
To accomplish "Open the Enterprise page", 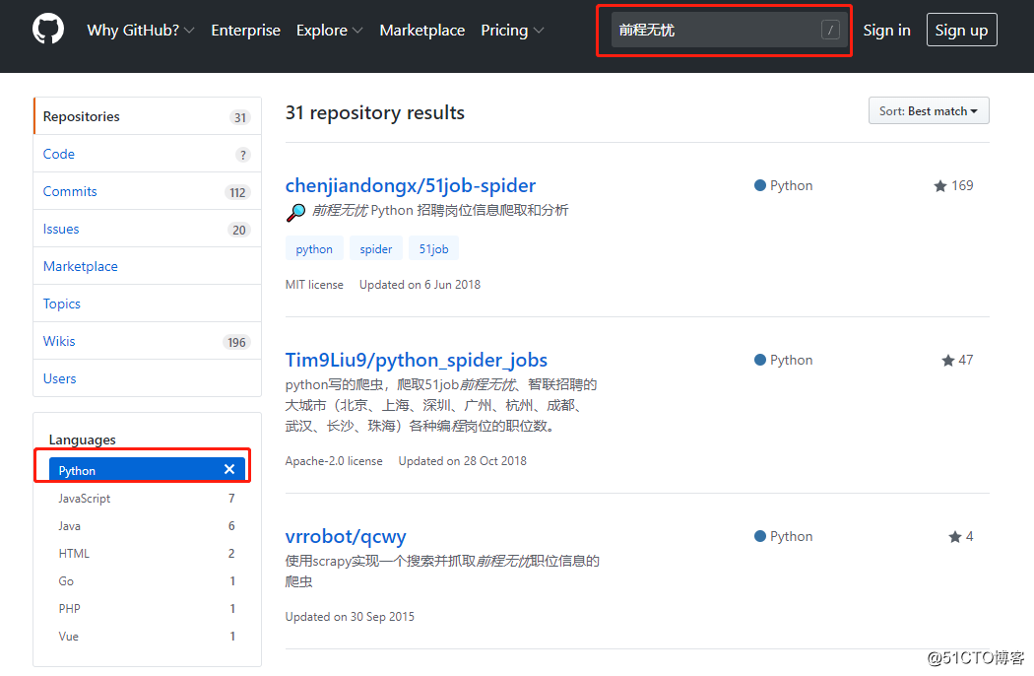I will [x=245, y=31].
